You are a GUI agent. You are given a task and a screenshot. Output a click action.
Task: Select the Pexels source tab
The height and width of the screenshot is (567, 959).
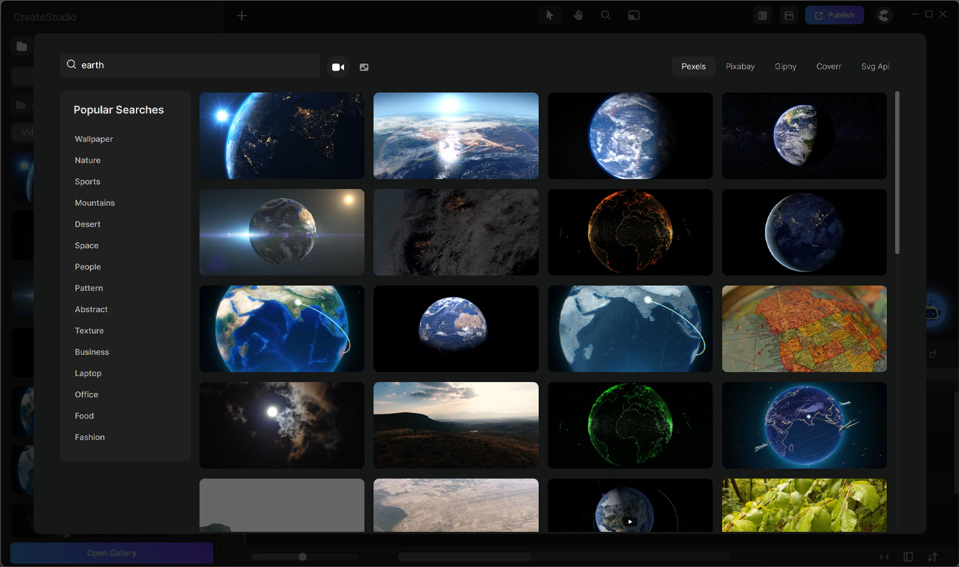click(x=693, y=67)
